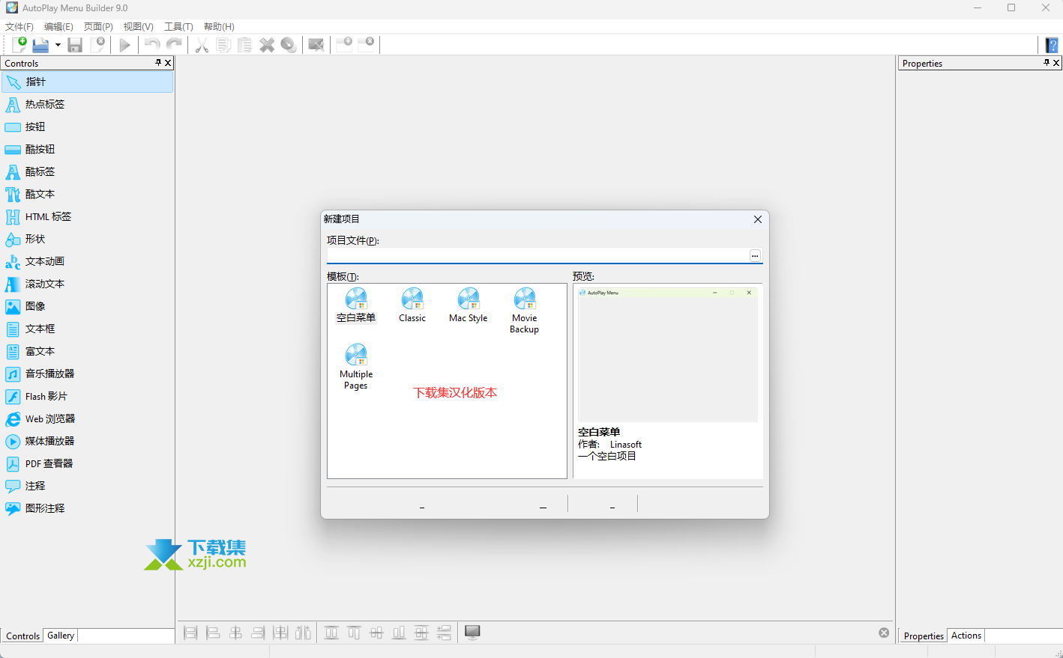Select the 酷文本 control
Viewport: 1063px width, 658px height.
point(88,194)
